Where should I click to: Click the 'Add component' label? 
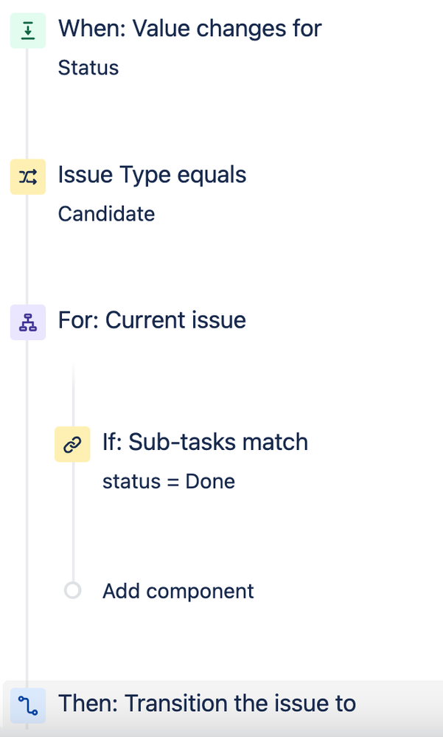178,591
